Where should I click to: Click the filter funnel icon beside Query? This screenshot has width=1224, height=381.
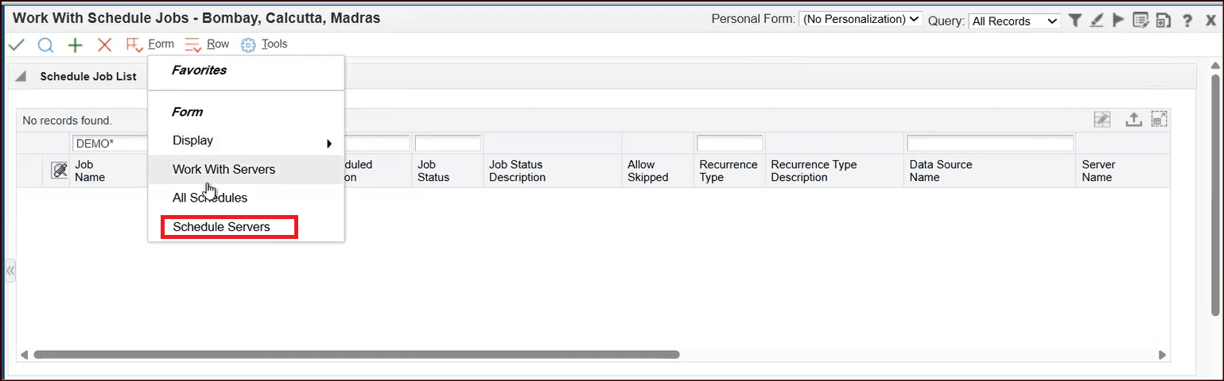click(x=1075, y=21)
